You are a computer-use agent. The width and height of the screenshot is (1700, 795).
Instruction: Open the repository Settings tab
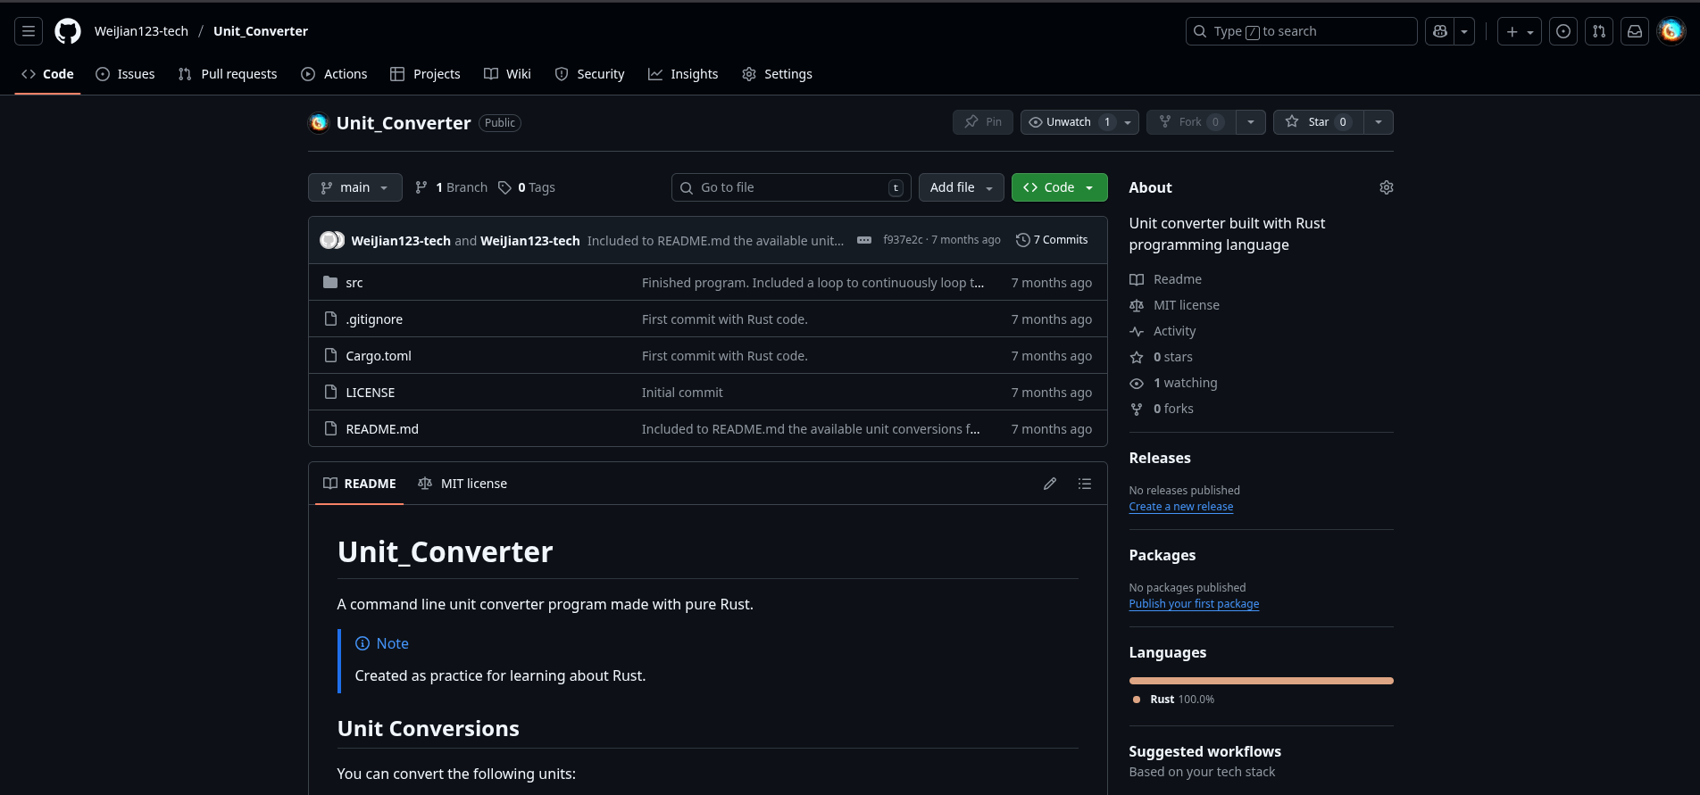[x=777, y=74]
